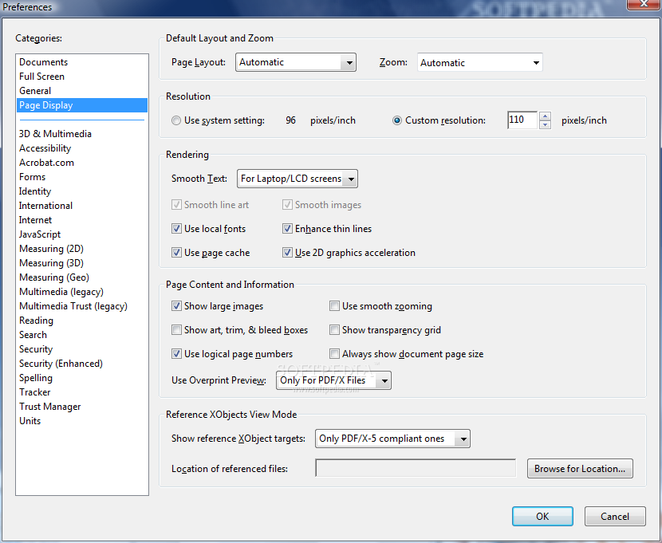Enable Show art, trim, & bleed boxes
662x543 pixels.
[176, 330]
